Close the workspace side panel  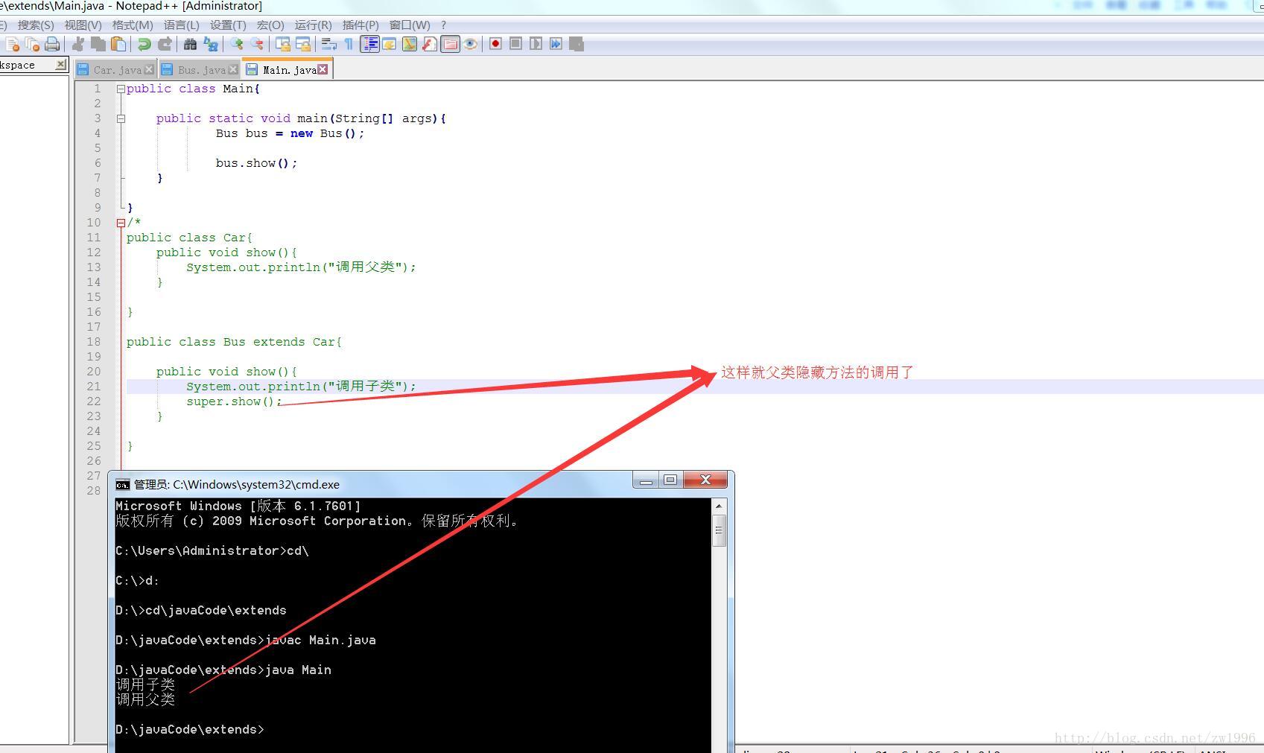point(61,65)
